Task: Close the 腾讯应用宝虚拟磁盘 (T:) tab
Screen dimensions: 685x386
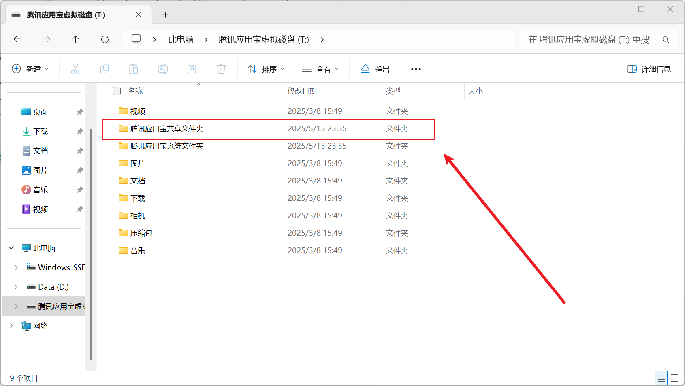Action: (139, 15)
